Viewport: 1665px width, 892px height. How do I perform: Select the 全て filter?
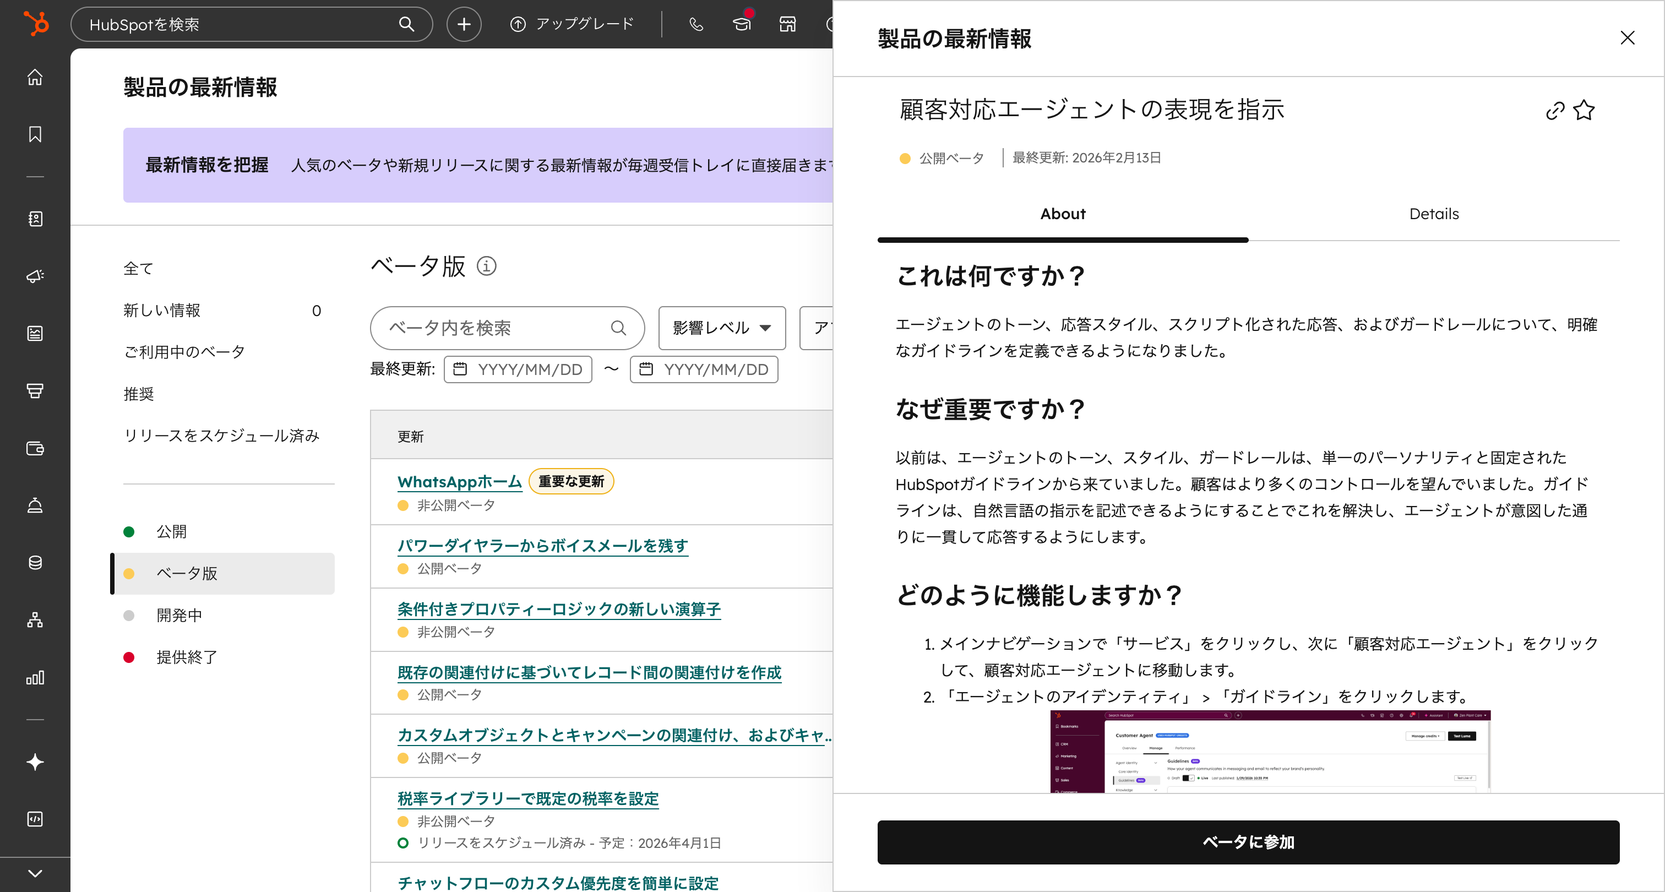click(138, 268)
